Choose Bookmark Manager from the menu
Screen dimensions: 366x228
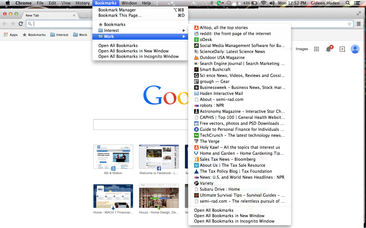(140, 10)
